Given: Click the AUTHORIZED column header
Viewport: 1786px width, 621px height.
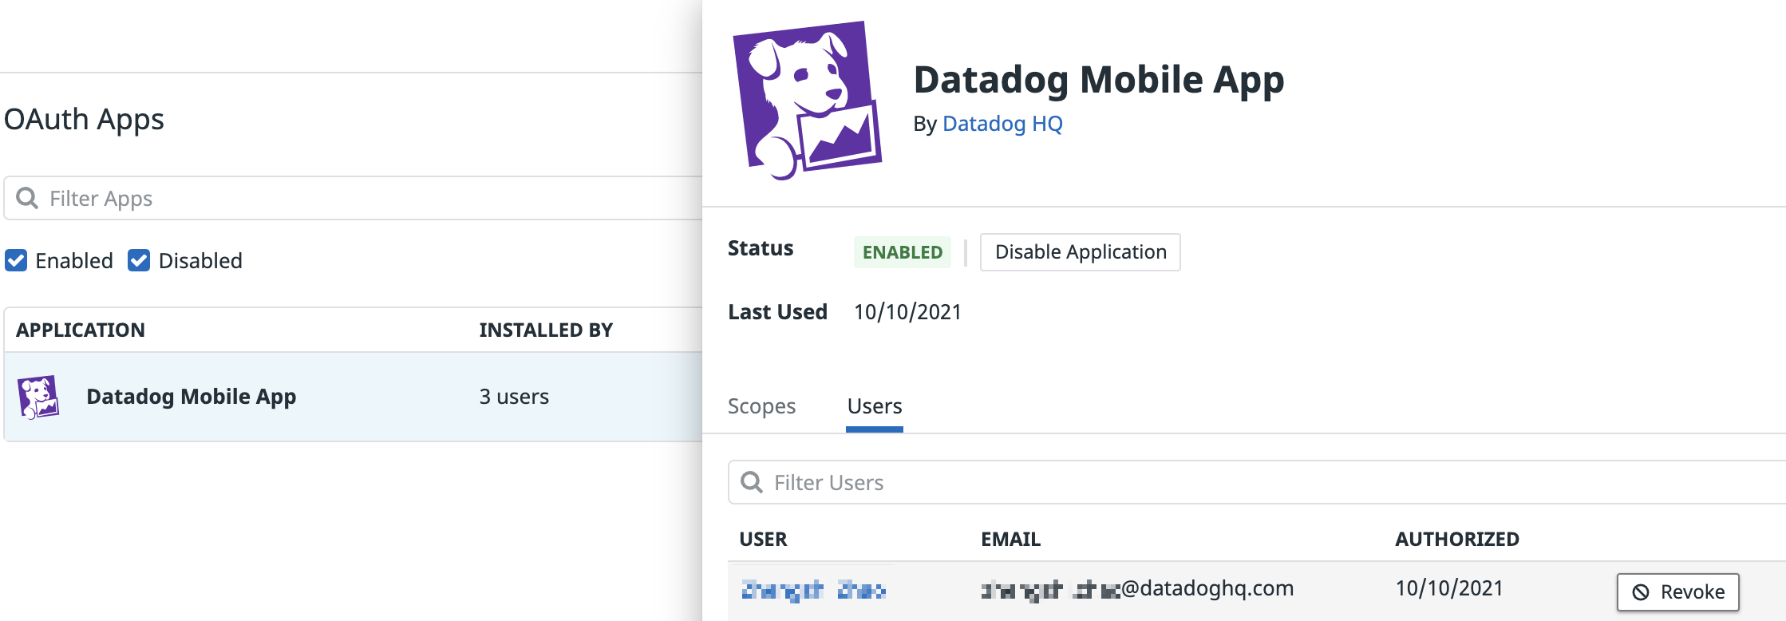Looking at the screenshot, I should pos(1457,539).
